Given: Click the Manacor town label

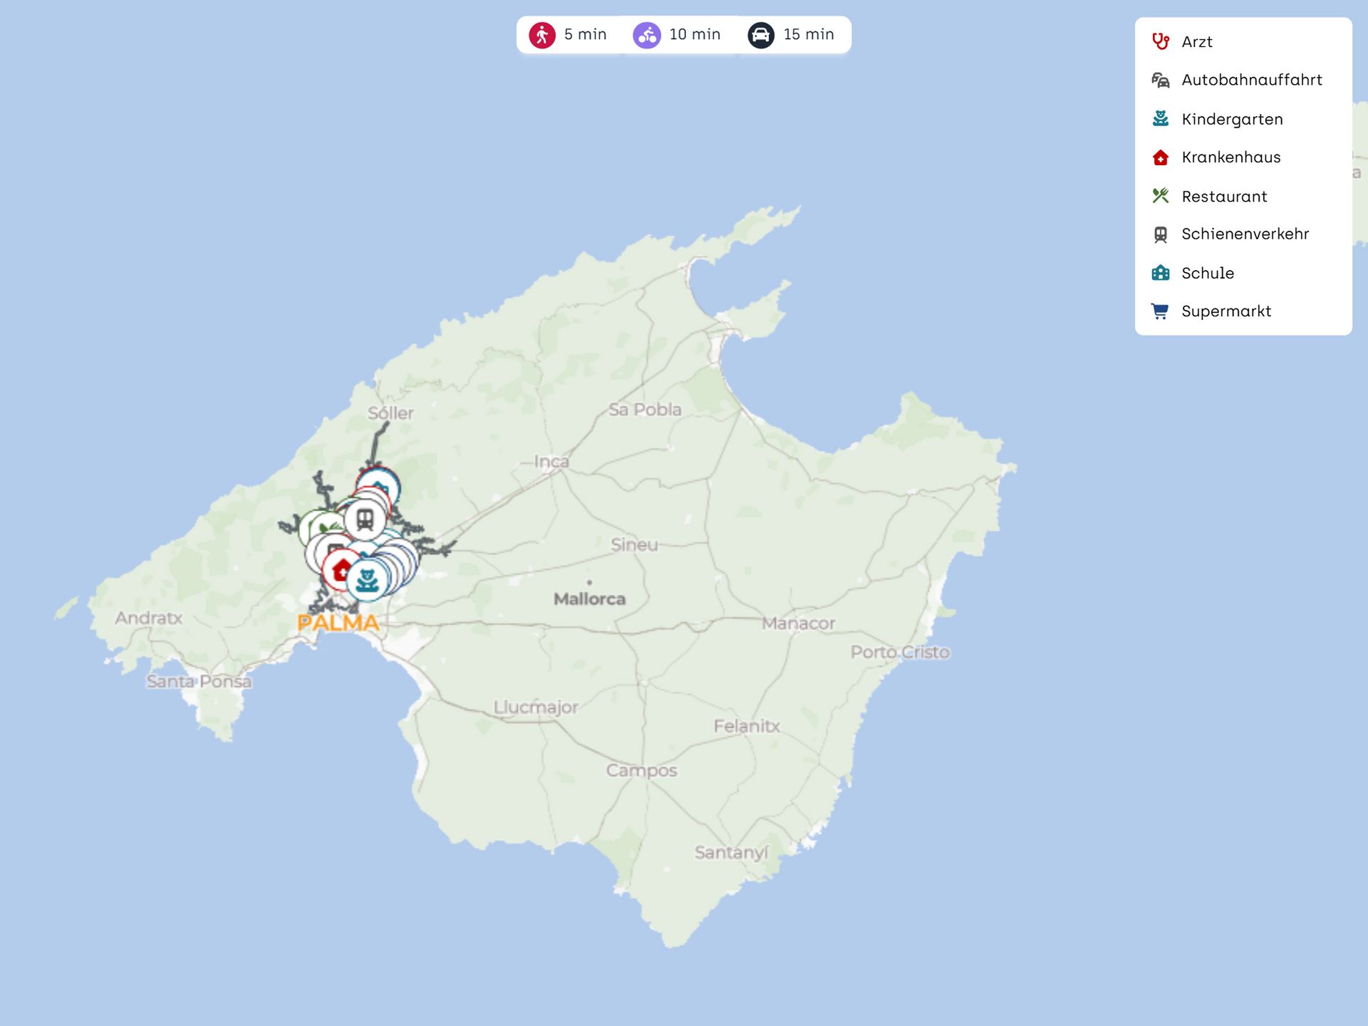Looking at the screenshot, I should click(798, 623).
